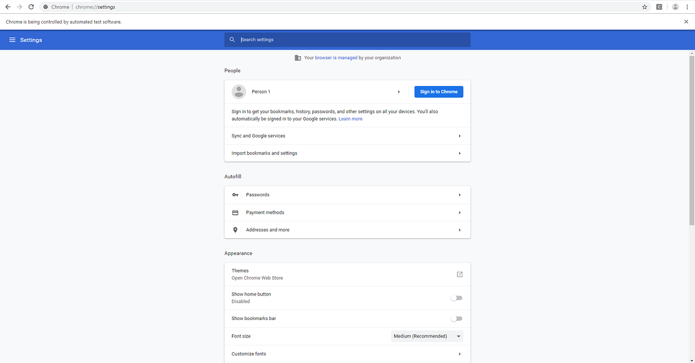
Task: Bookmark this page using the star icon
Action: point(644,7)
